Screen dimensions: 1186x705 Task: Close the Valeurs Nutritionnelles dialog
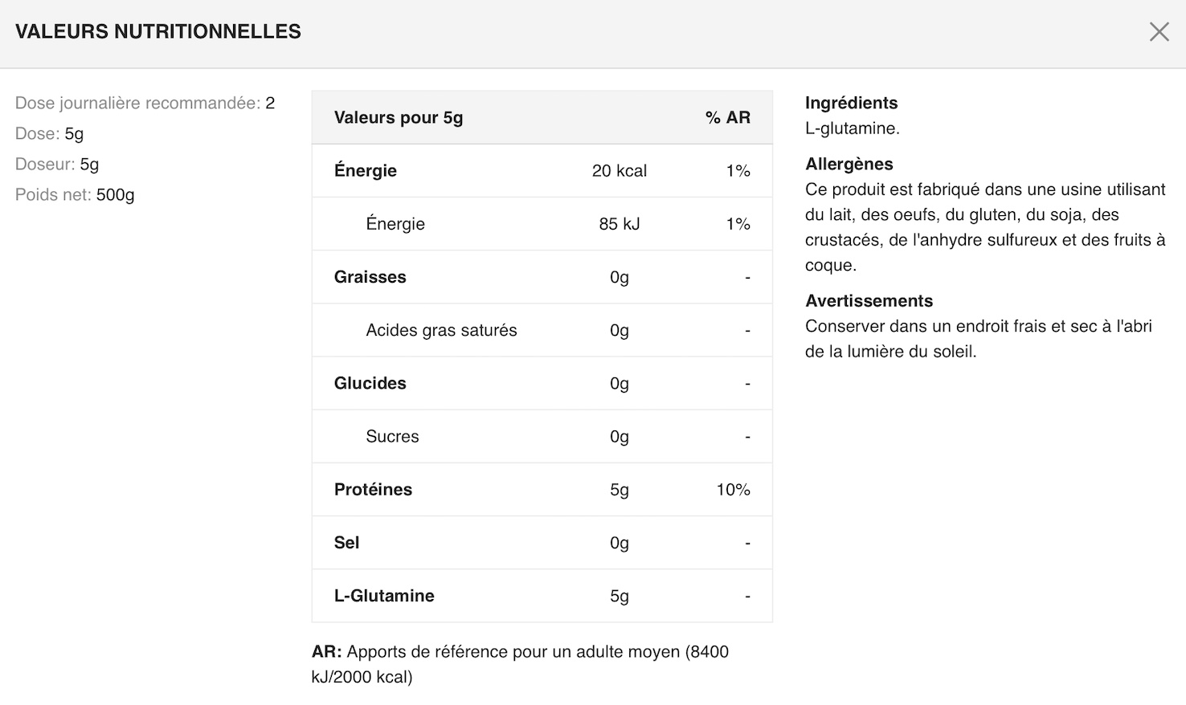click(1159, 32)
